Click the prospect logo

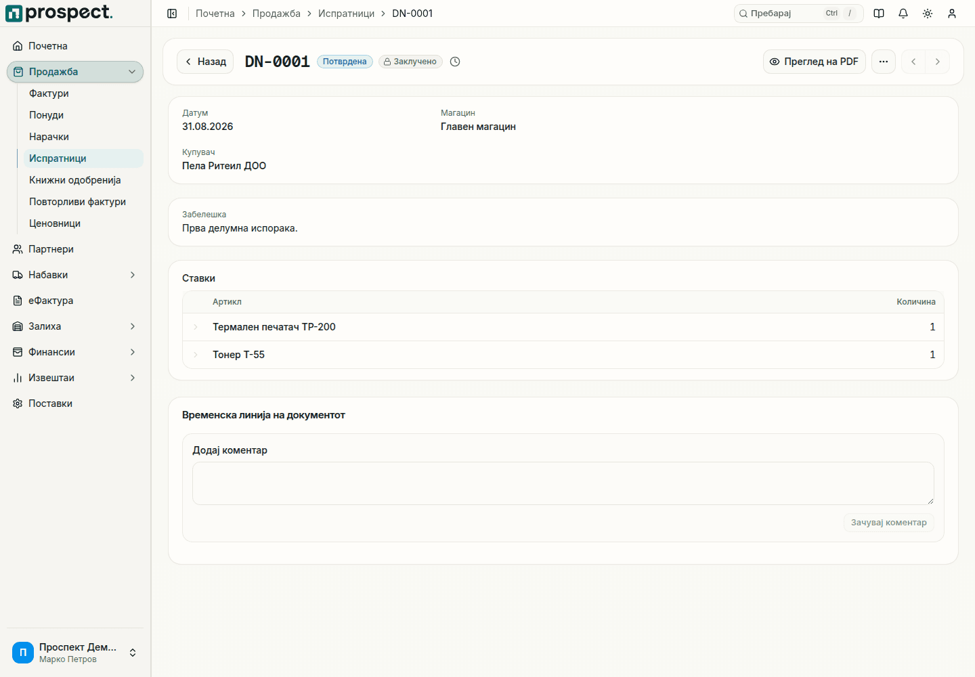coord(60,13)
